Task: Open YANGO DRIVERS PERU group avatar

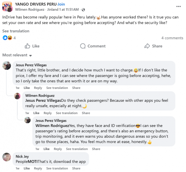Action: [7, 7]
